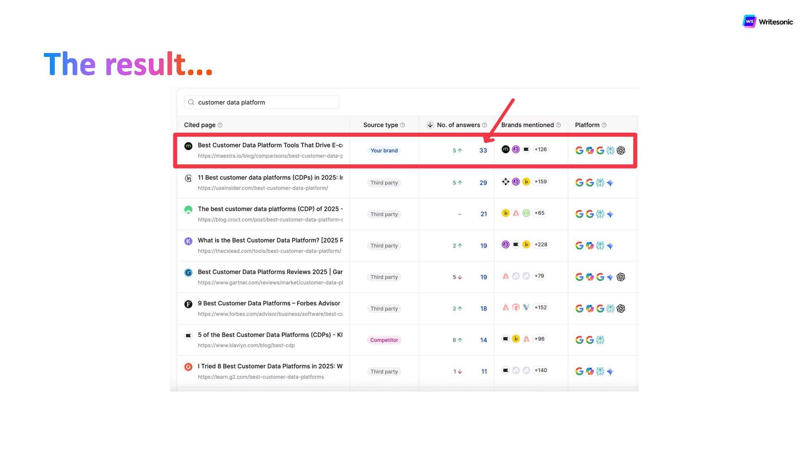Open the maestra.io blog URL link
Screen dimensions: 809x455
tap(270, 156)
